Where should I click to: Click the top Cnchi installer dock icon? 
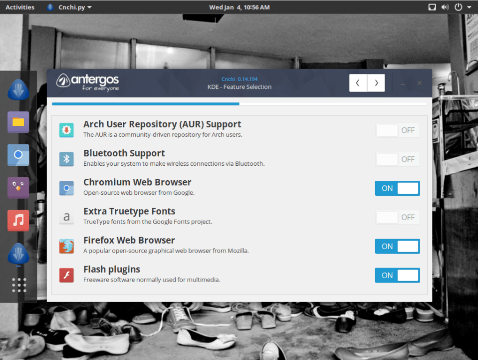[18, 90]
